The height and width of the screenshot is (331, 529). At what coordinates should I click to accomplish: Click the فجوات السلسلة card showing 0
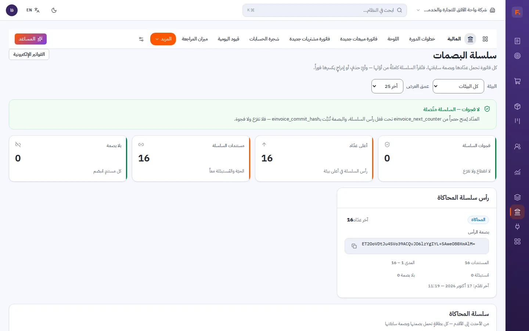(437, 159)
